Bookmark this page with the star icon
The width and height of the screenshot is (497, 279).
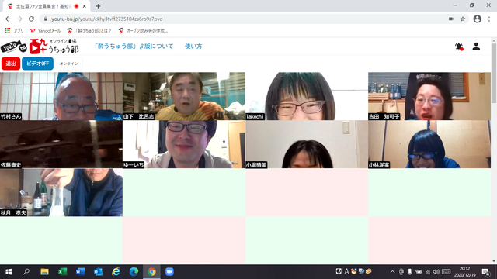click(x=463, y=19)
